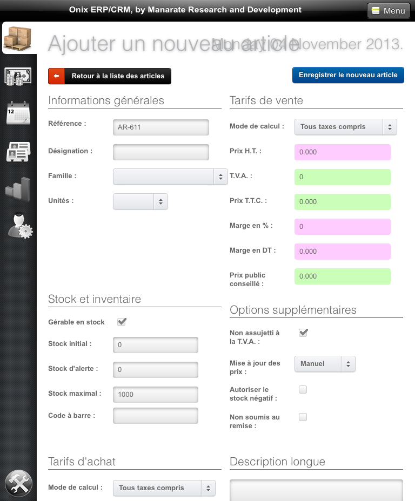
Task: Open the Unités dropdown
Action: coord(140,201)
